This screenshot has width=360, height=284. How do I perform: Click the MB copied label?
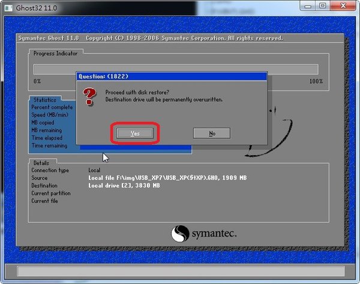(43, 122)
